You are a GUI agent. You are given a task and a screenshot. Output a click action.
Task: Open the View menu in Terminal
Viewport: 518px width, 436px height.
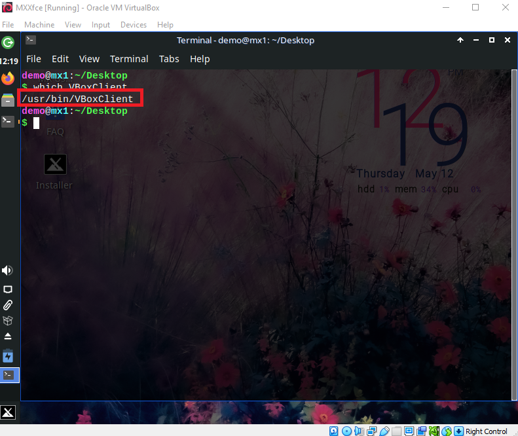(89, 59)
